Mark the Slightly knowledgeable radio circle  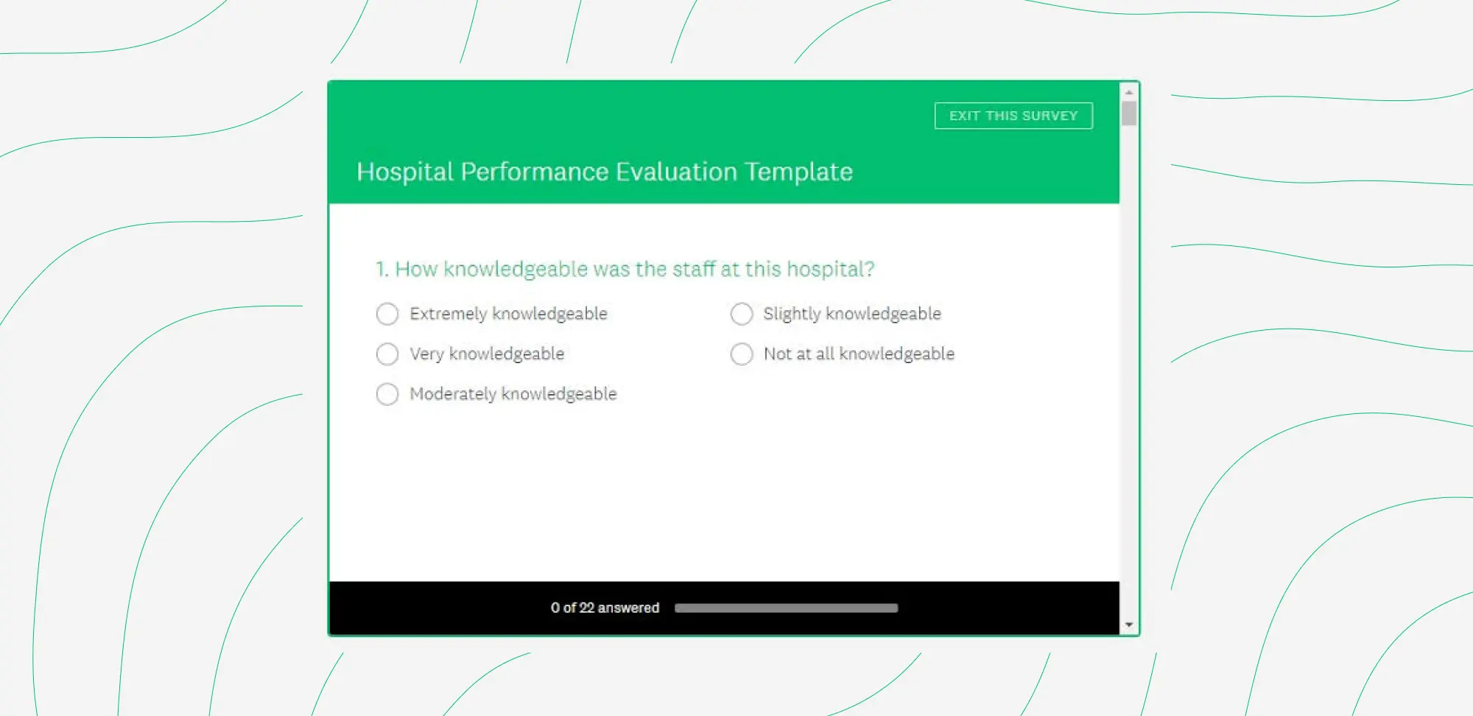coord(742,314)
